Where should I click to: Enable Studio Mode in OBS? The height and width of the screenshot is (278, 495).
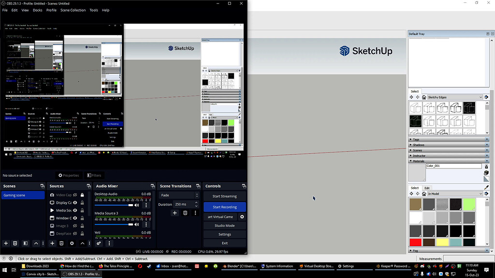coord(224,225)
